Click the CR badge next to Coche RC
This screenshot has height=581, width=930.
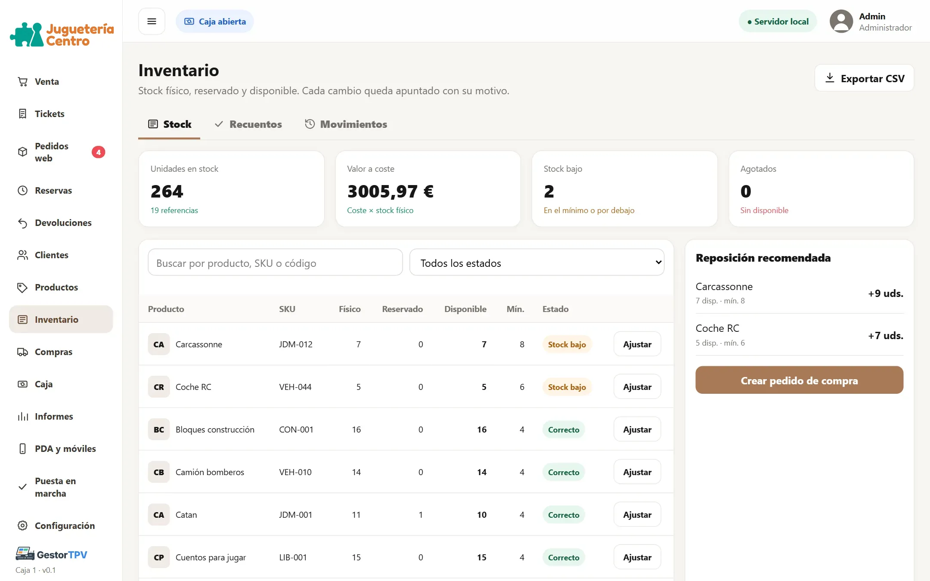(158, 386)
